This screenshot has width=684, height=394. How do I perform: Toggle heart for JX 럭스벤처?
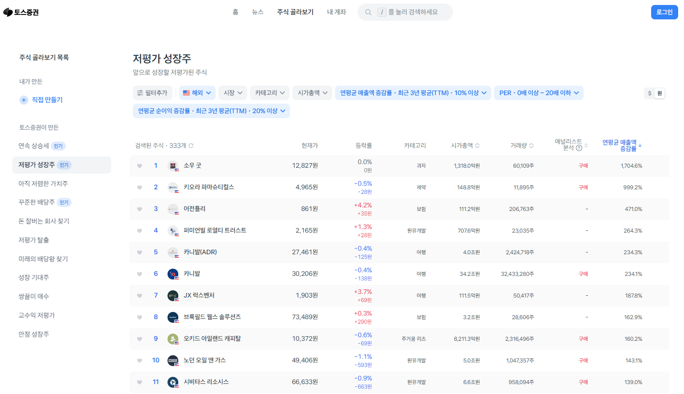click(x=140, y=296)
